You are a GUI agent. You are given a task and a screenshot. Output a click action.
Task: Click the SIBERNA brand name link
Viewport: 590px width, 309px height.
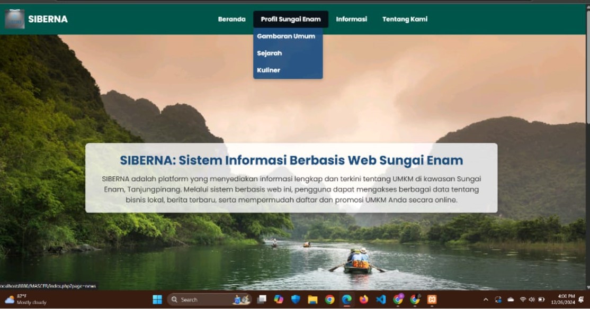[x=48, y=19]
